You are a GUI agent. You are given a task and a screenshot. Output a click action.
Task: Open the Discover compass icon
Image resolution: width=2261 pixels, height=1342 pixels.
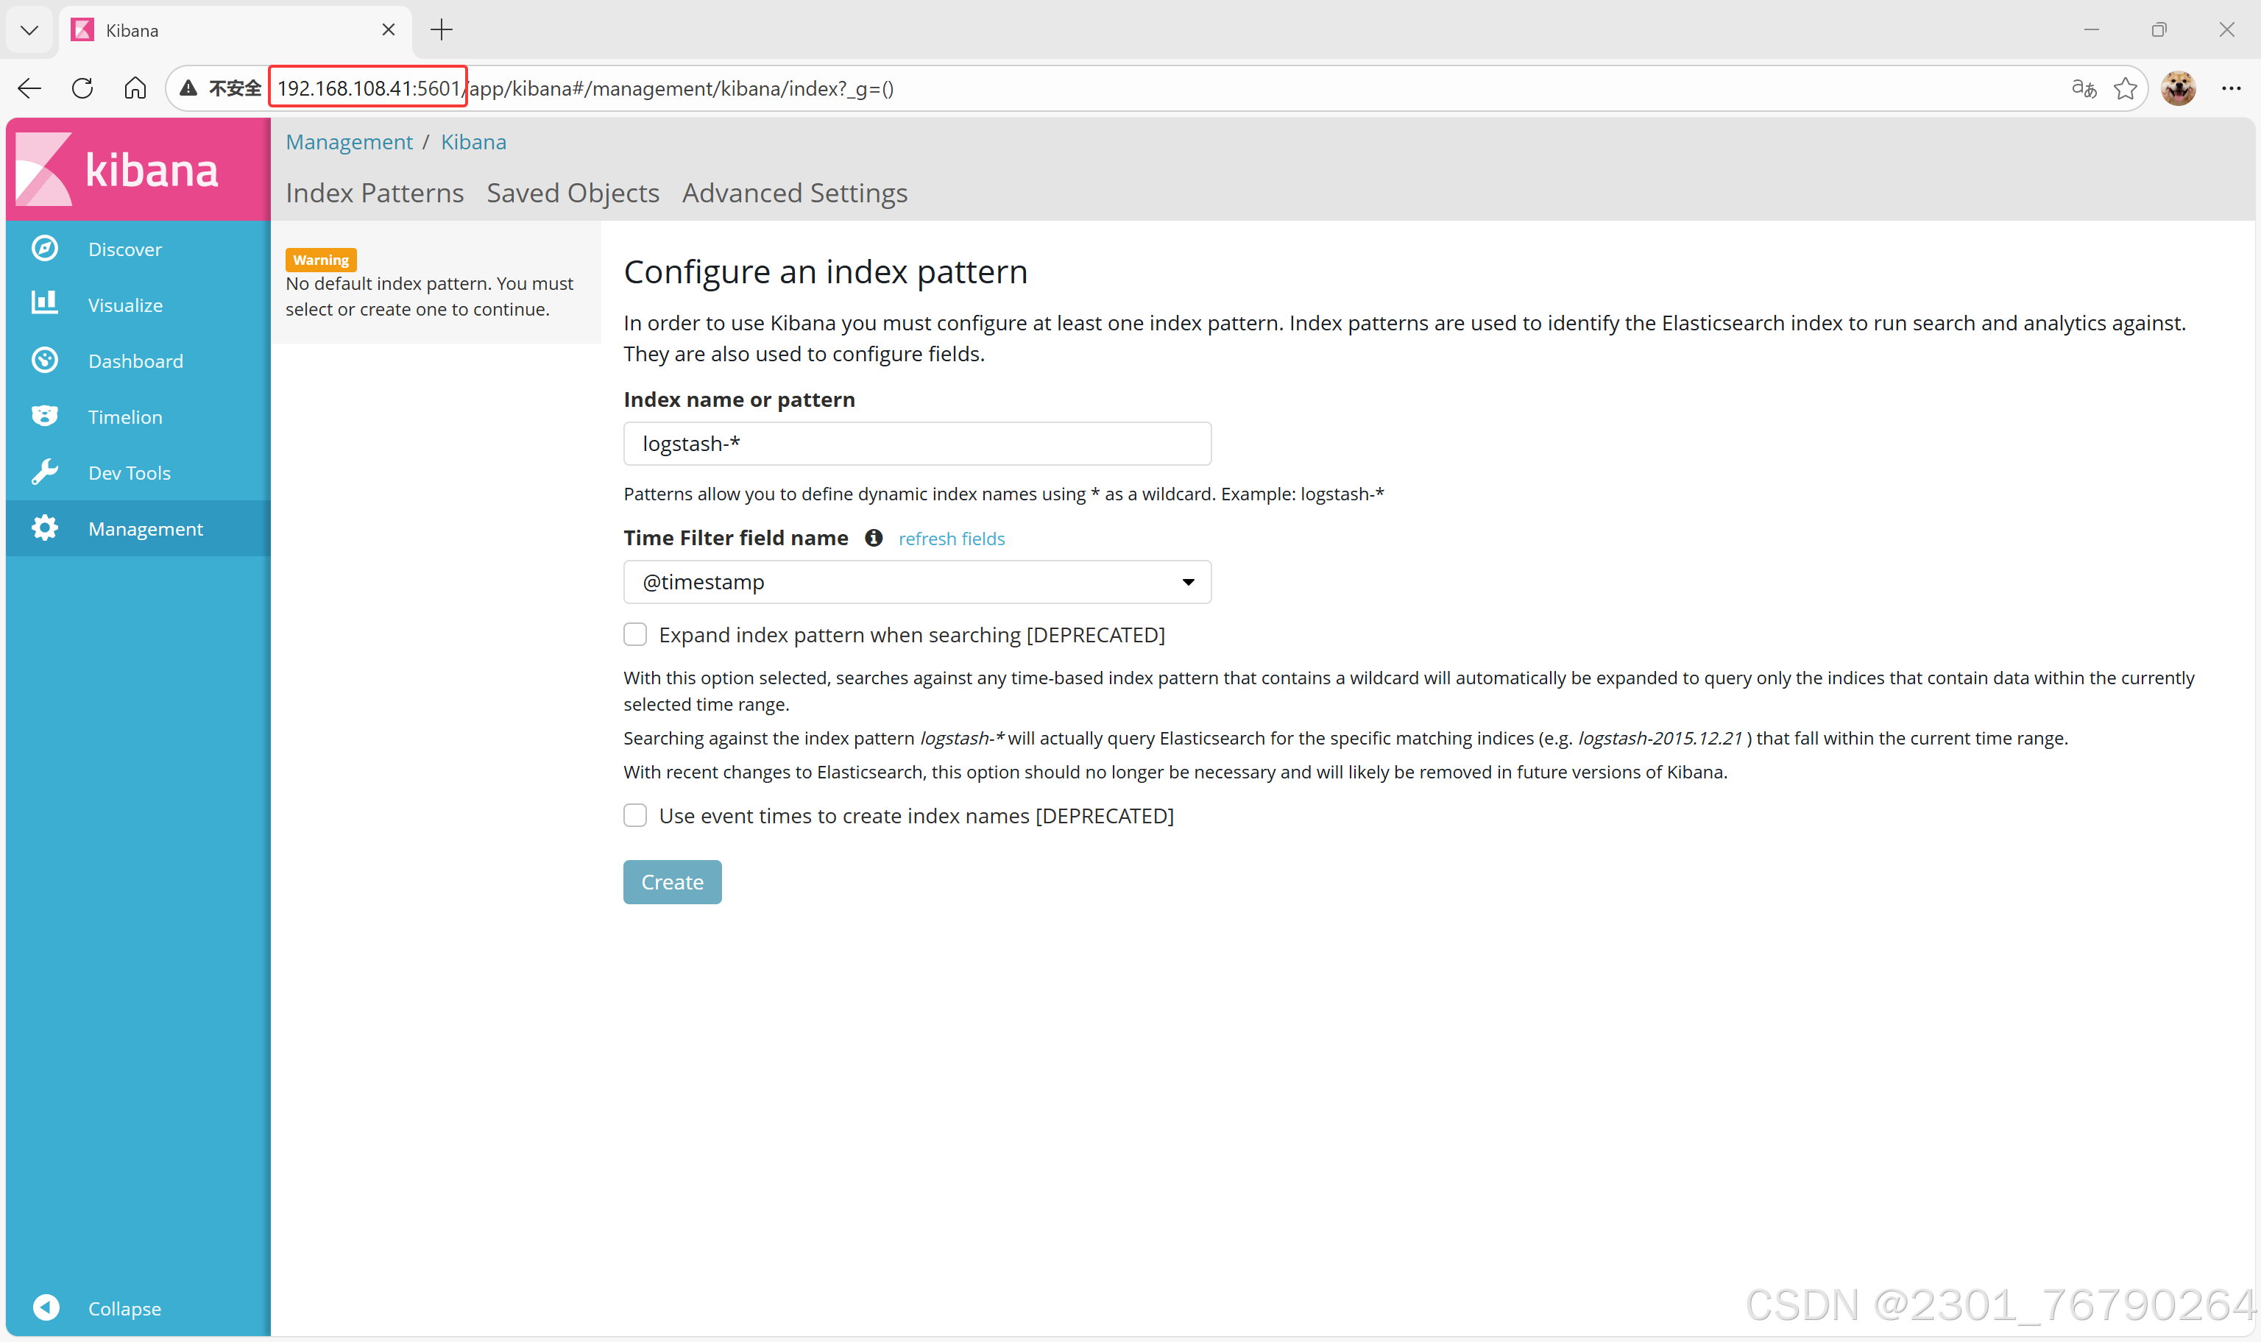44,249
